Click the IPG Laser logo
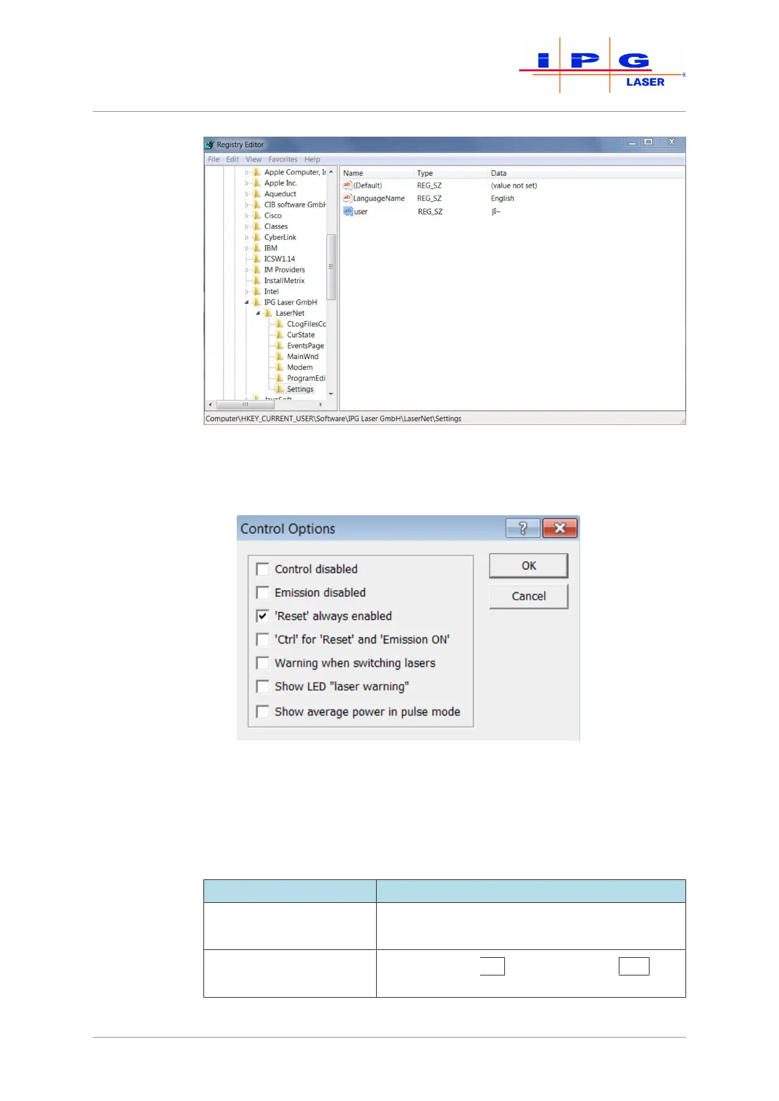This screenshot has height=1101, width=779. click(602, 65)
